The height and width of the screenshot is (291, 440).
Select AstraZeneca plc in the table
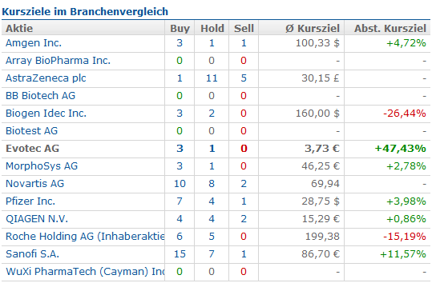(x=46, y=78)
